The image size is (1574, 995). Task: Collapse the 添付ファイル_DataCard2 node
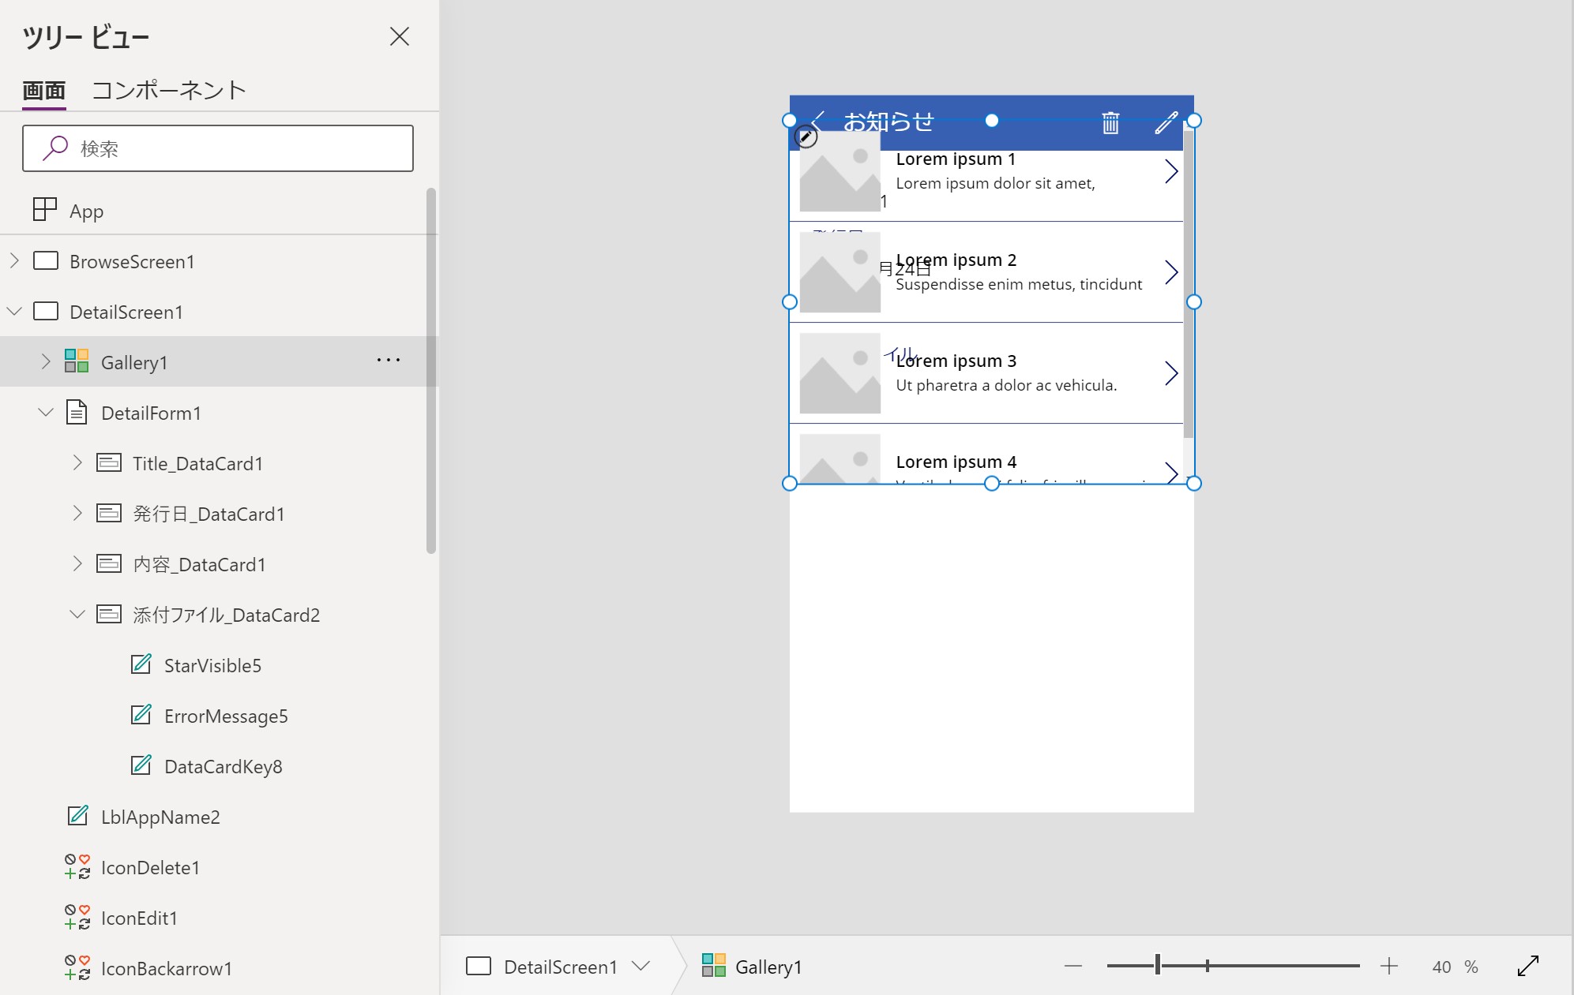coord(77,614)
